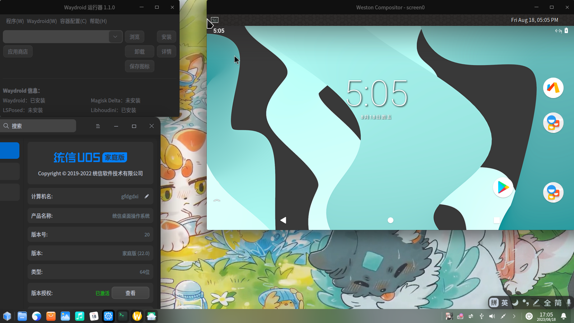This screenshot has width=574, height=323.
Task: Click the 保存图标 save icon button
Action: pyautogui.click(x=140, y=66)
